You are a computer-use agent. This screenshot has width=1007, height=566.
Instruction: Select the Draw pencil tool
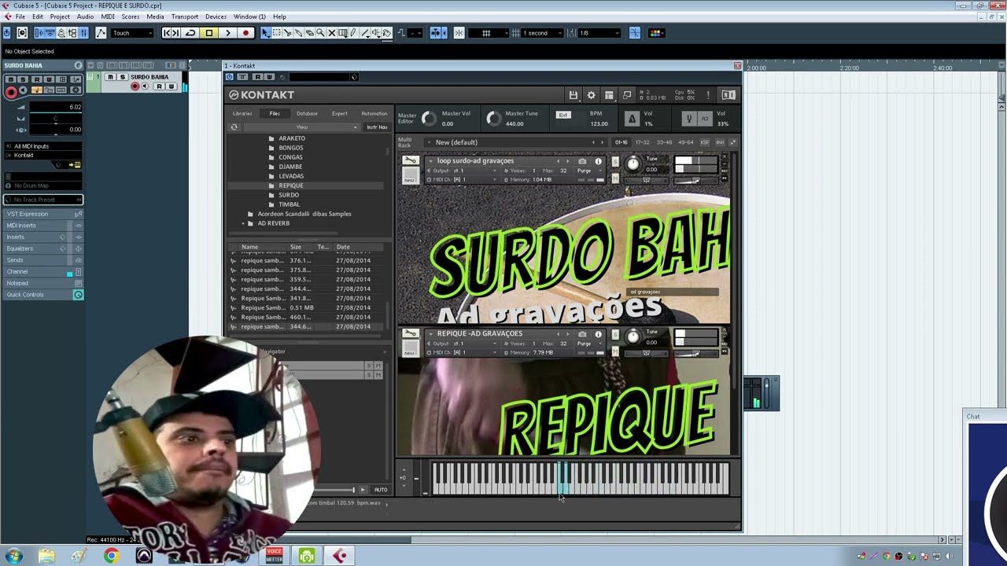click(354, 33)
